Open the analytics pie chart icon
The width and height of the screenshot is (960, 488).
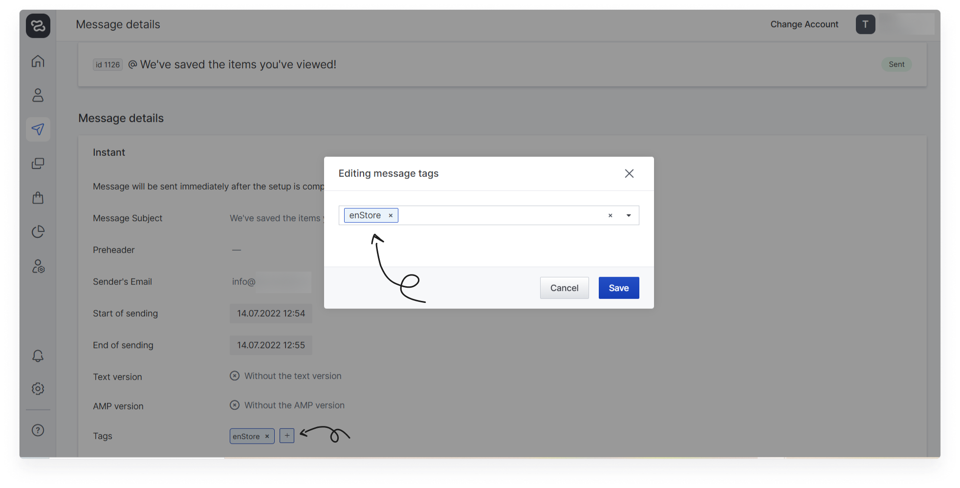click(x=38, y=232)
